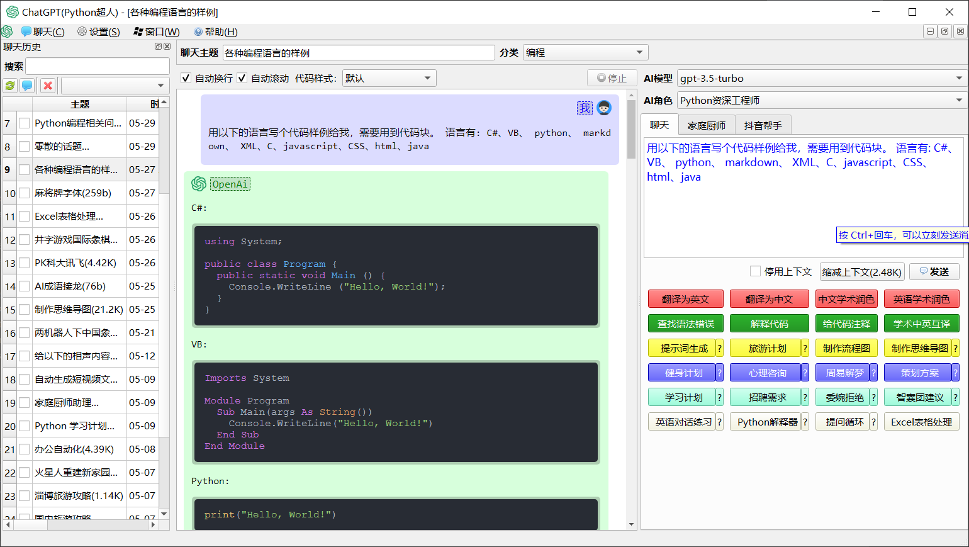The width and height of the screenshot is (969, 547).
Task: Select the 井字游戏国际象棋 history row
Action: [x=81, y=239]
